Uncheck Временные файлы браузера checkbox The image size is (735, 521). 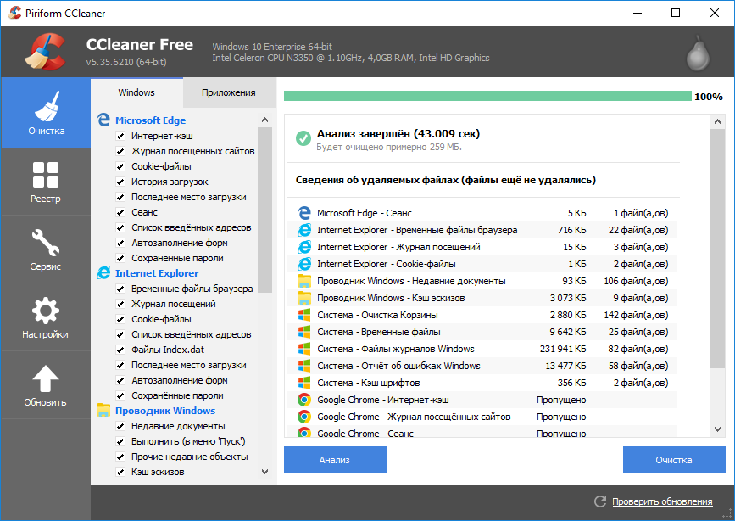click(120, 289)
